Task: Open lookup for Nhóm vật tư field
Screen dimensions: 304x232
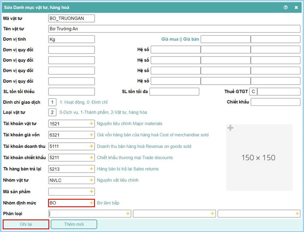Action: click(91, 180)
